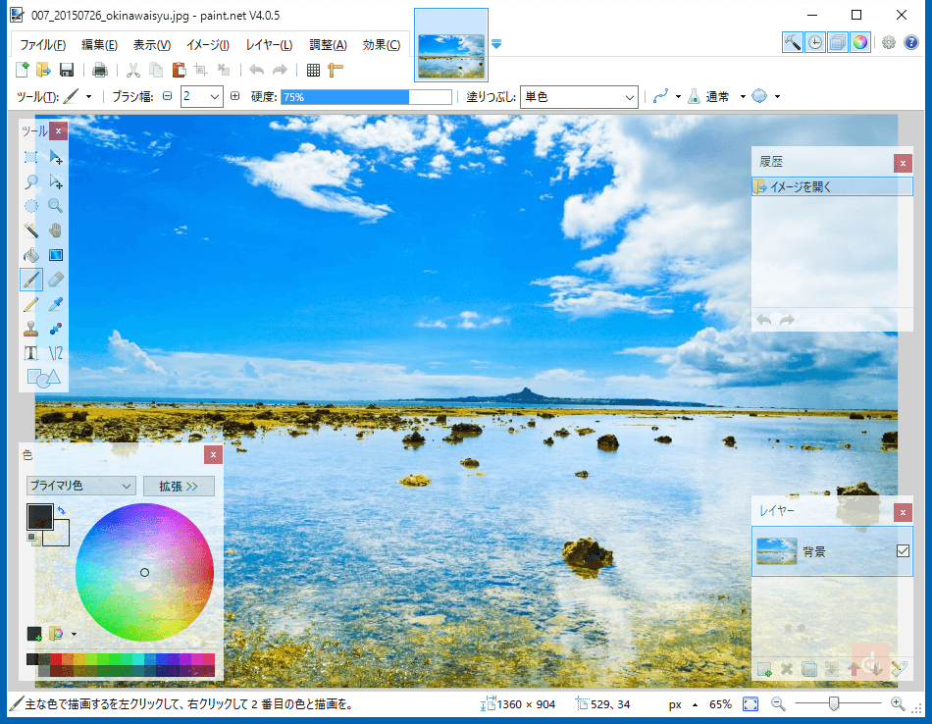Click the zoom slider in status bar
Viewport: 932px width, 724px height.
click(838, 703)
